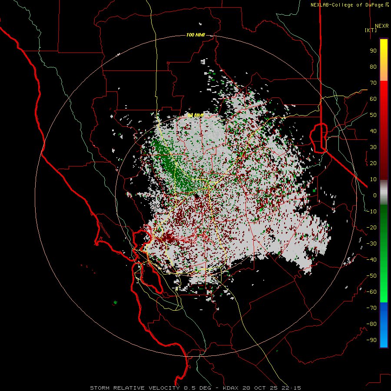The height and width of the screenshot is (391, 391).
Task: Click the -40 scale label
Action: tap(371, 260)
